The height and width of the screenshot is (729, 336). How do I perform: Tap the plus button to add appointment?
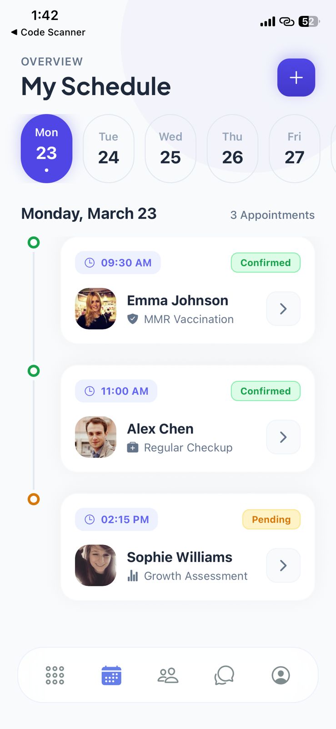296,77
